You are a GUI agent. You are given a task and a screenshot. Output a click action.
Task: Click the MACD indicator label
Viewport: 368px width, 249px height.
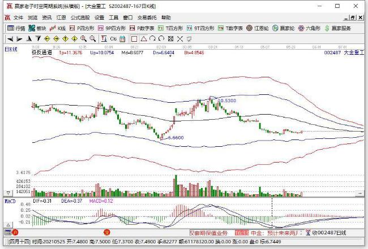point(10,201)
